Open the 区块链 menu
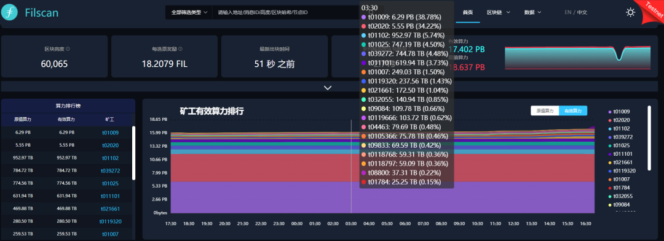Image resolution: width=664 pixels, height=241 pixels. pyautogui.click(x=499, y=12)
